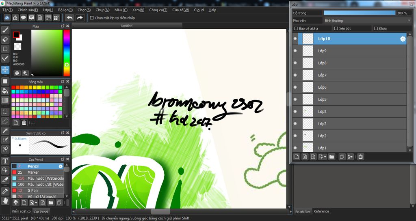
Task: Select the Bucket fill tool
Action: 5,91
